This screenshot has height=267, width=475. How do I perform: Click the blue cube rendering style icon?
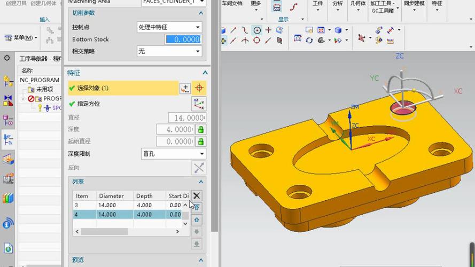(338, 30)
